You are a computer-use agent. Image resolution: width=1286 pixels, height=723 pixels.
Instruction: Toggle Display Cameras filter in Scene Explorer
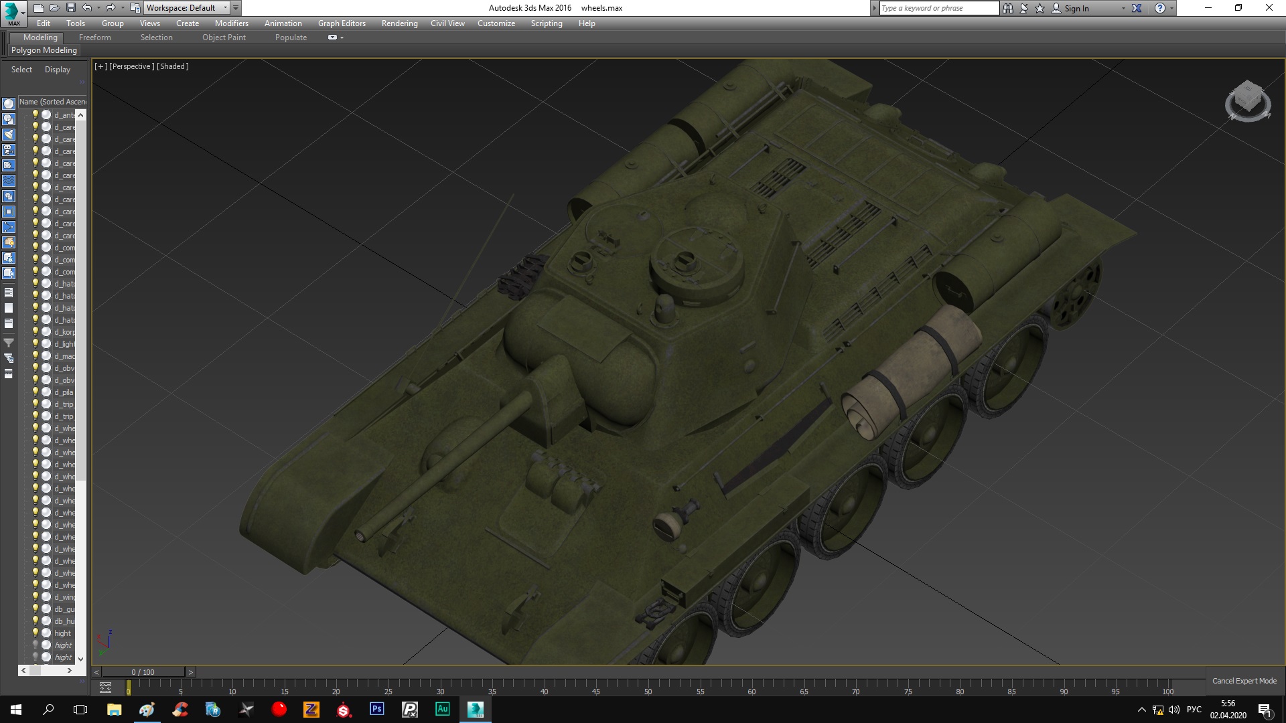coord(9,150)
